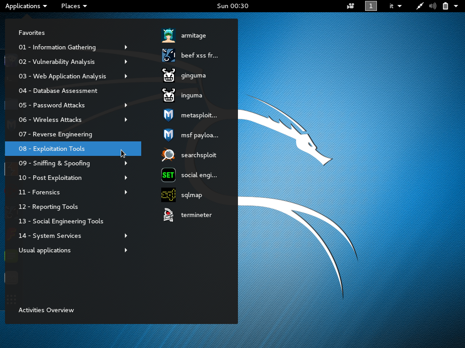This screenshot has height=348, width=465.
Task: Launch searchsploit magnifier icon
Action: tap(168, 155)
